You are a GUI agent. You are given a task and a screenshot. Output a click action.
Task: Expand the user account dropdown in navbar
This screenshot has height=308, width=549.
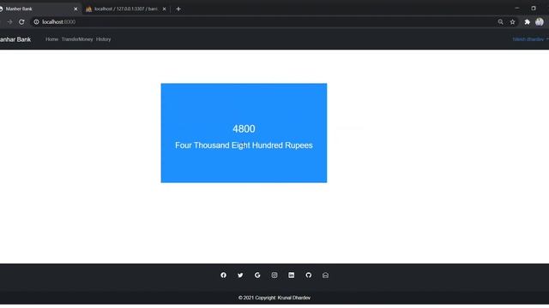click(530, 39)
